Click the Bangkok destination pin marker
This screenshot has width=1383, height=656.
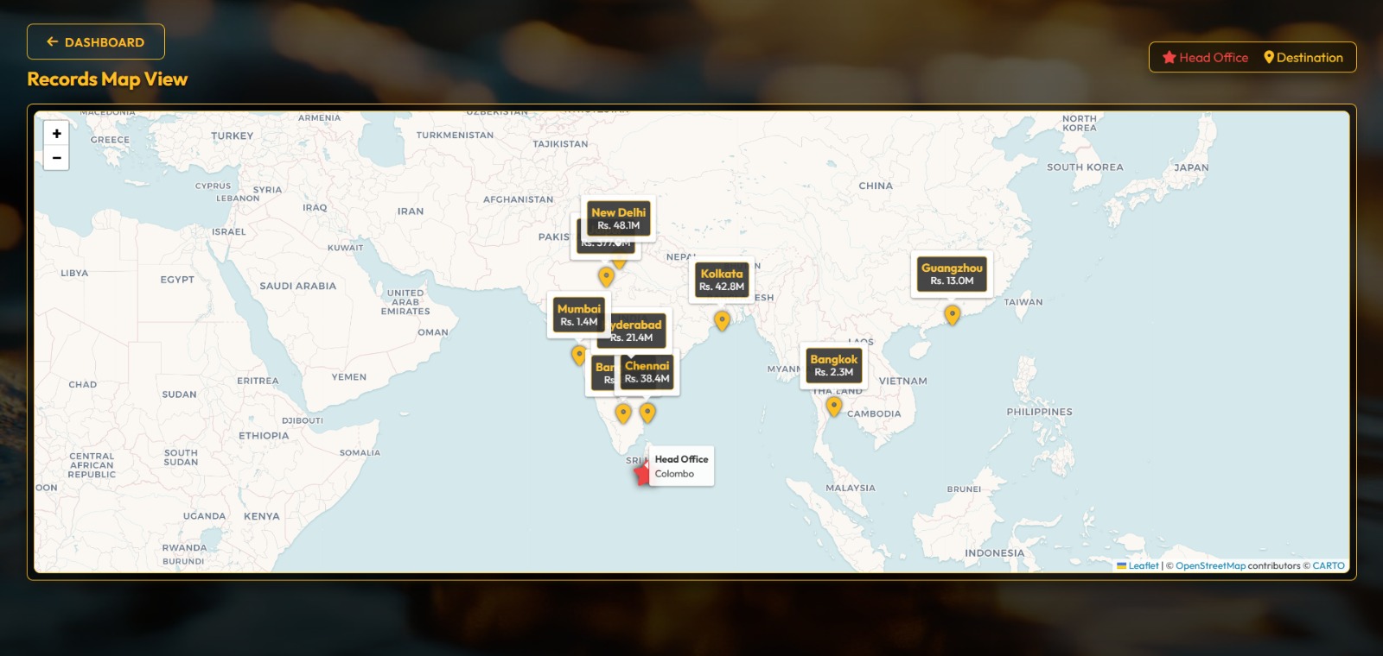834,406
